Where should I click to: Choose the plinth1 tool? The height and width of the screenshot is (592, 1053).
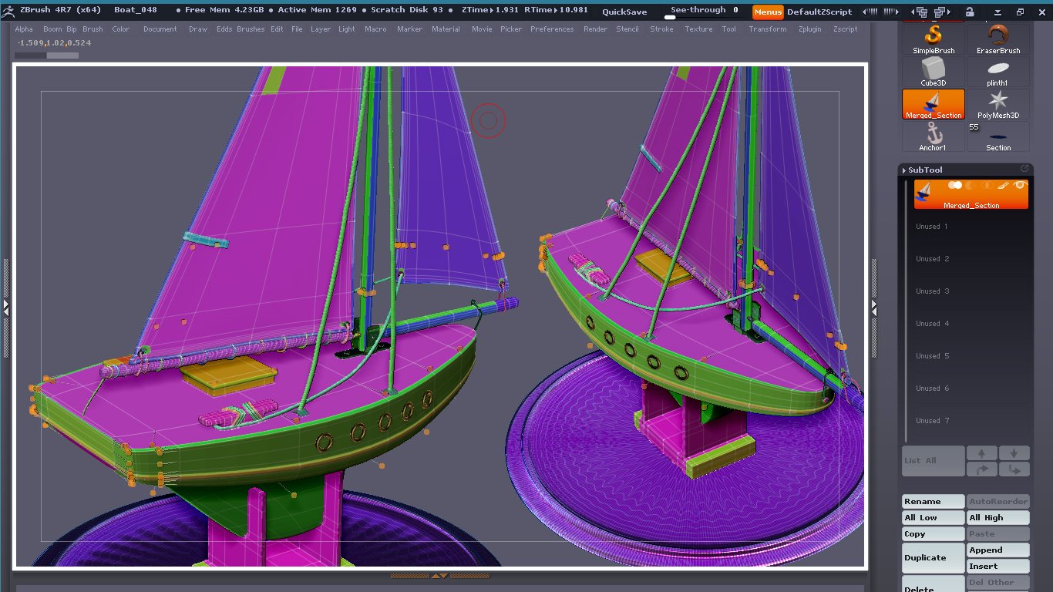click(x=998, y=71)
